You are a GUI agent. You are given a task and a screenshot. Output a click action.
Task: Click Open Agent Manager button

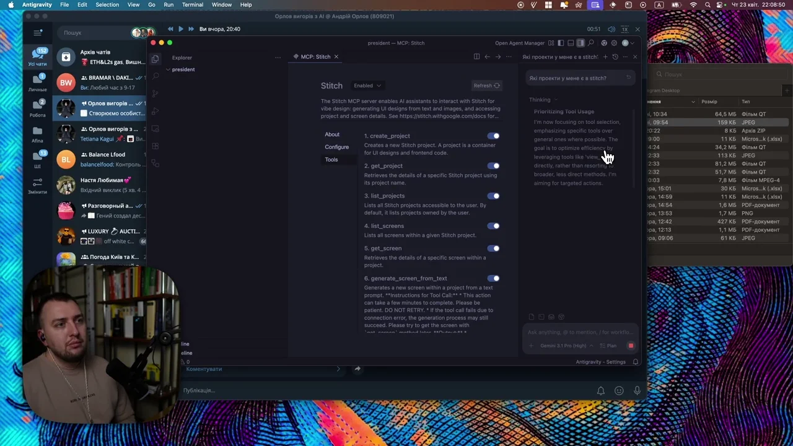point(519,43)
